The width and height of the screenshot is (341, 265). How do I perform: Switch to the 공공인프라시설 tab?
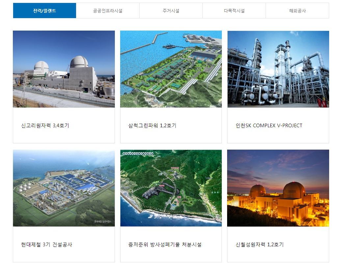(x=108, y=11)
